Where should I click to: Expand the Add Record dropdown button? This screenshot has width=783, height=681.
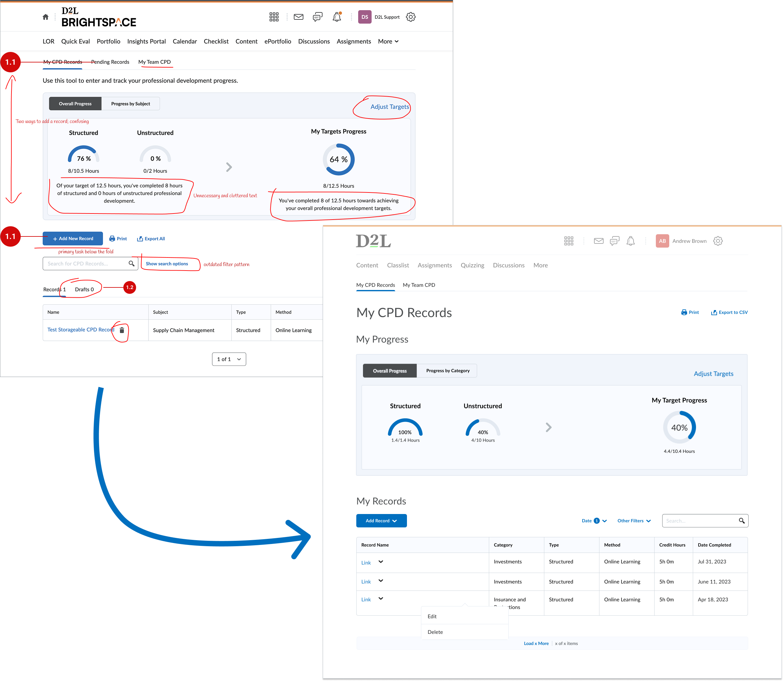click(x=381, y=521)
